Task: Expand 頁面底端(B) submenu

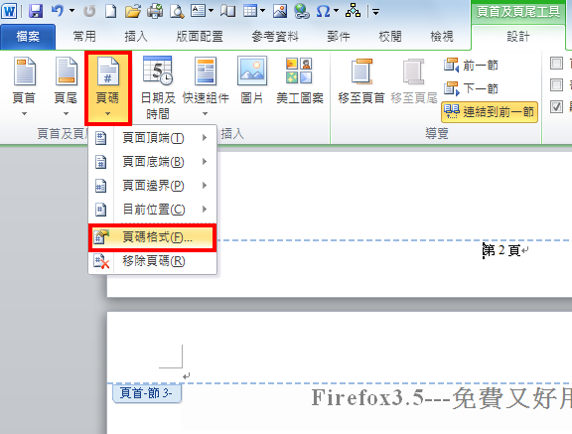Action: [153, 162]
